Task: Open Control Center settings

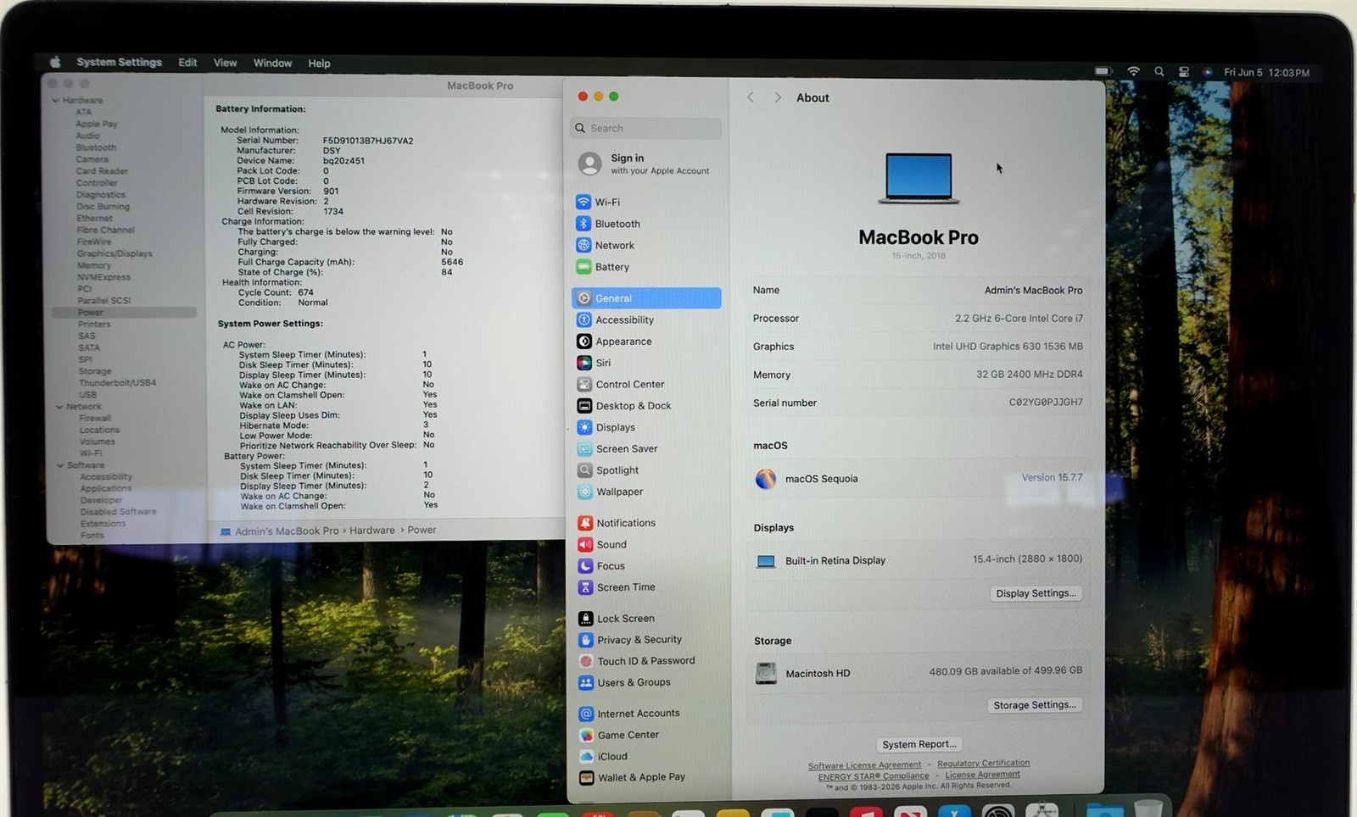Action: point(646,384)
